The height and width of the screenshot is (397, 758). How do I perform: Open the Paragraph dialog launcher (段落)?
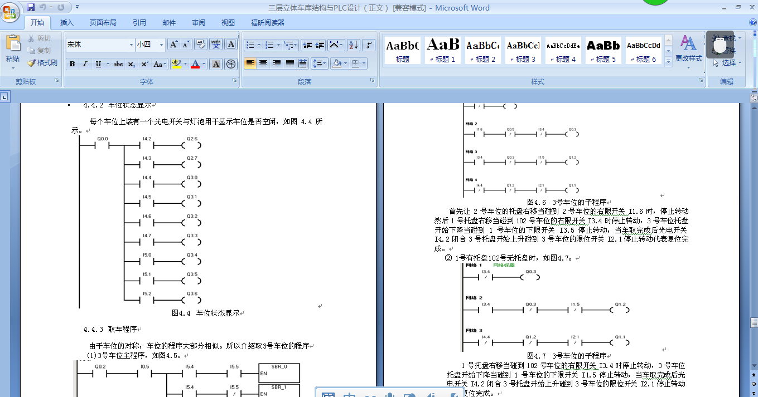[373, 81]
